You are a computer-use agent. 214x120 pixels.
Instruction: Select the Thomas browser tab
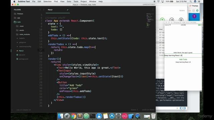click(194, 6)
